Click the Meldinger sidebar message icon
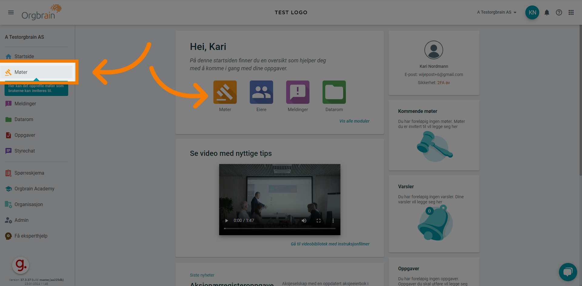The height and width of the screenshot is (286, 582). point(8,104)
